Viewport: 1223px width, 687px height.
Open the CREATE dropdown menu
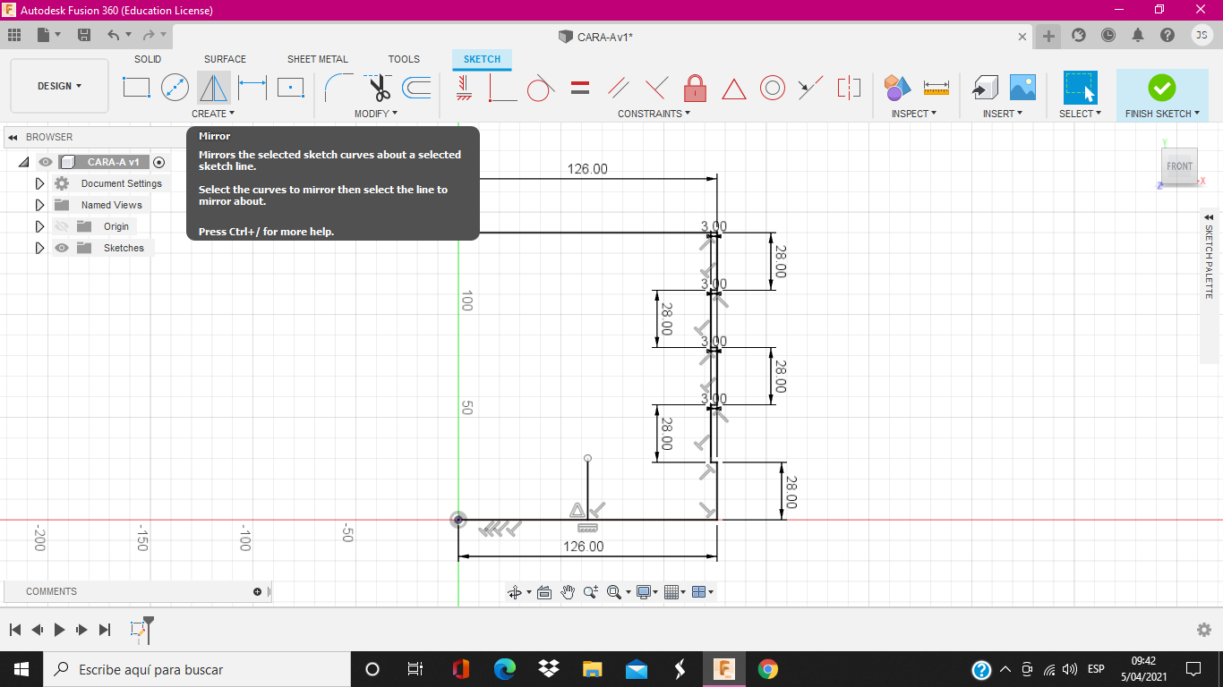pos(213,114)
